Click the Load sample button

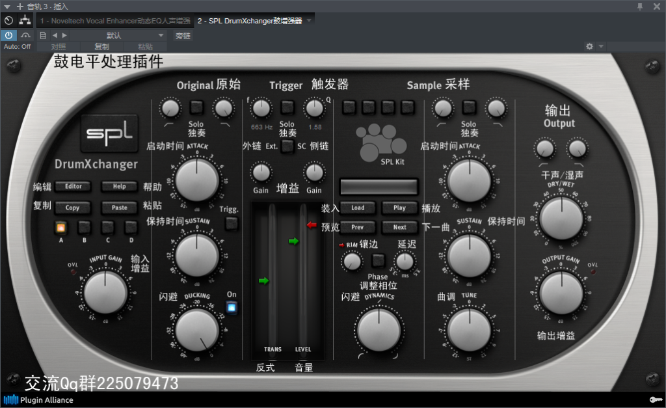[358, 208]
